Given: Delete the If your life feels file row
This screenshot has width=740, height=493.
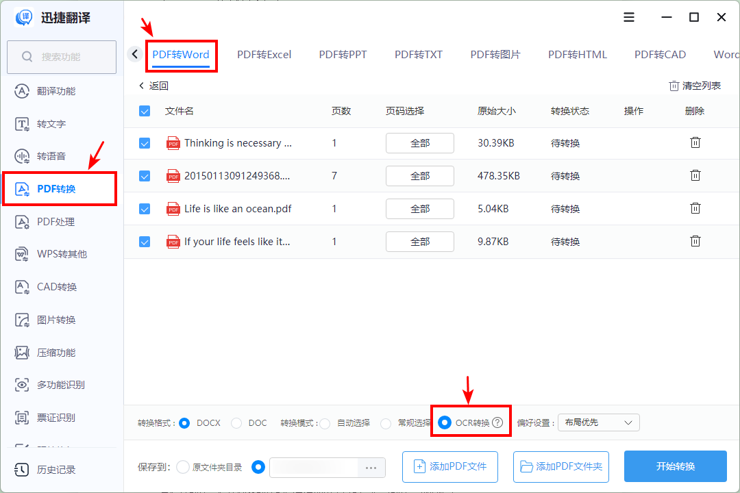Looking at the screenshot, I should point(695,241).
